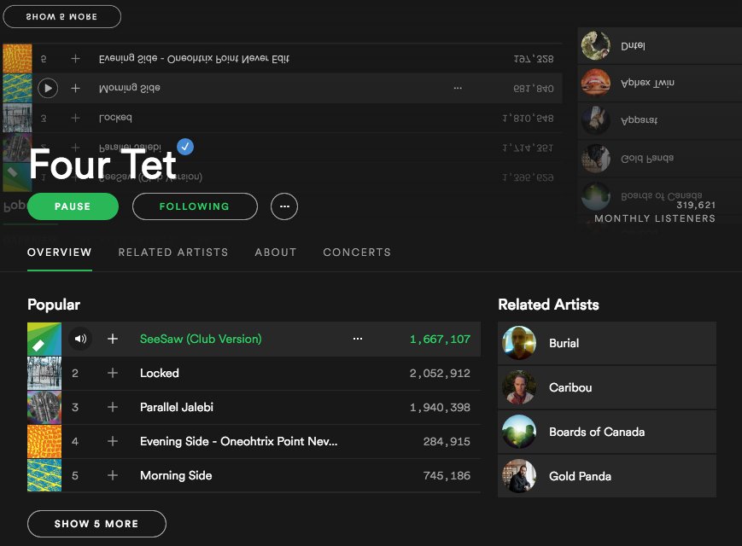The image size is (742, 546).
Task: Open the artist options ellipsis menu
Action: click(x=284, y=206)
